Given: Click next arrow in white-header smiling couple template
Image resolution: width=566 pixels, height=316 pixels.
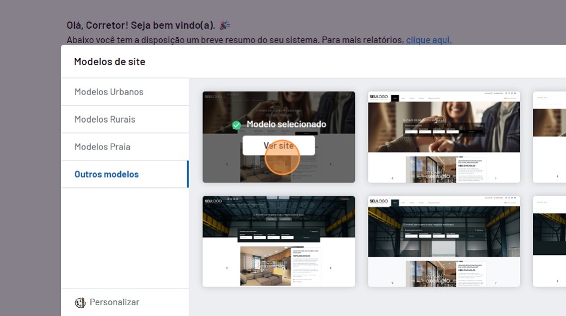Looking at the screenshot, I should pos(495,178).
